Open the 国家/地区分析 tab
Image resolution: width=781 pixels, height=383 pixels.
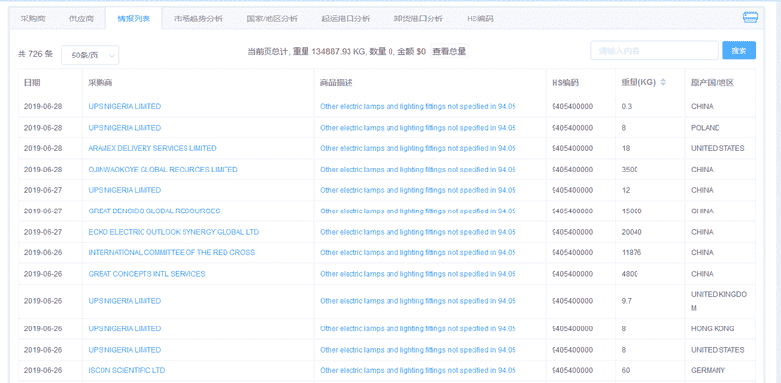pyautogui.click(x=272, y=19)
